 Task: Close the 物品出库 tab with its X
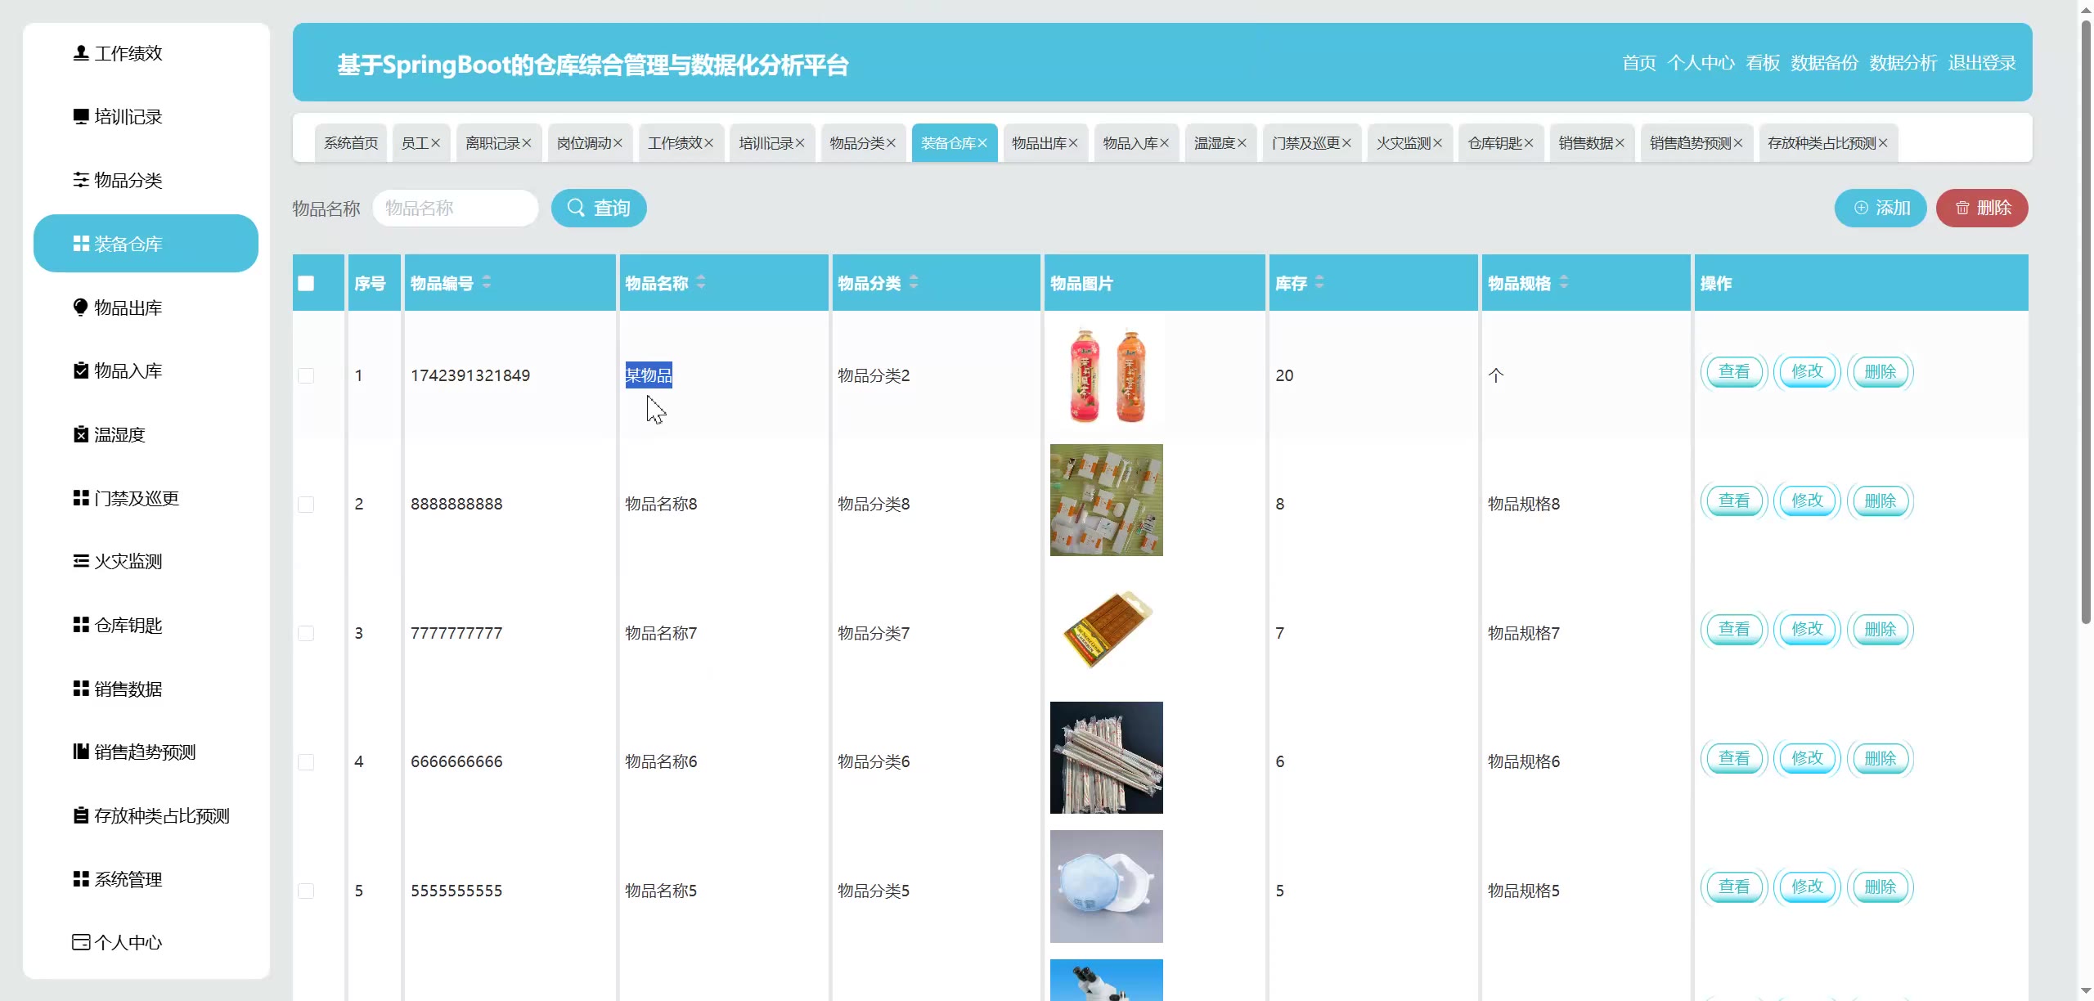click(x=1073, y=143)
